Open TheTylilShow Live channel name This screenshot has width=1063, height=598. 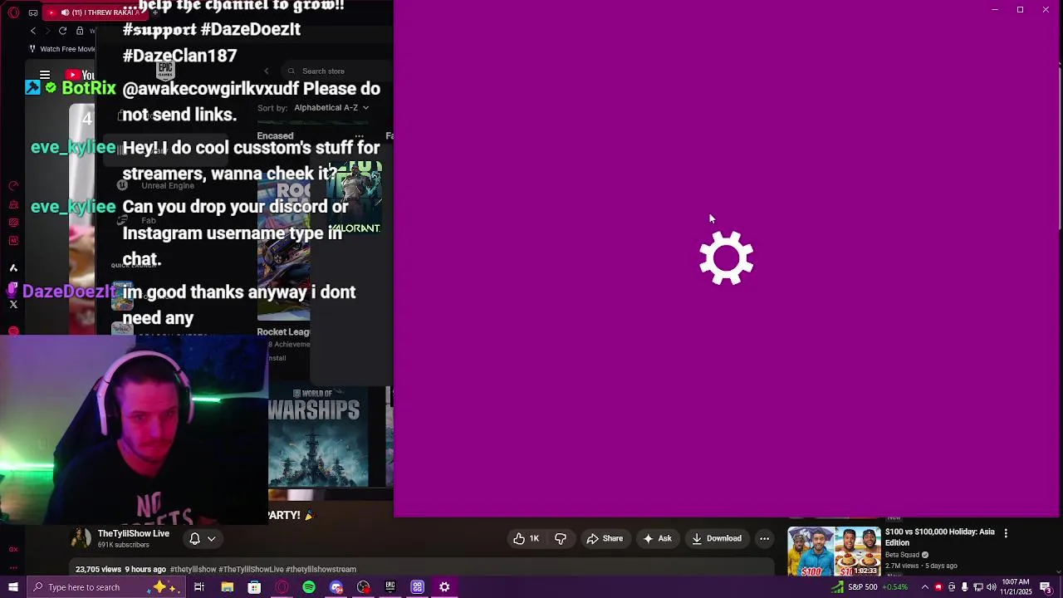(x=134, y=533)
